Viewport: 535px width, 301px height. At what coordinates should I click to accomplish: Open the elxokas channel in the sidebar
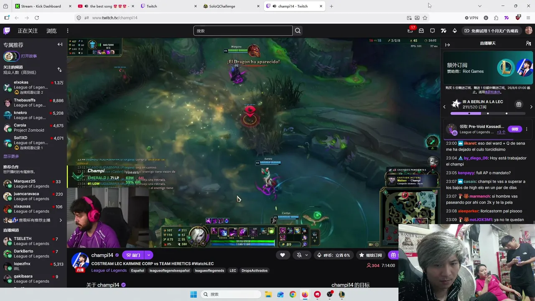(33, 87)
